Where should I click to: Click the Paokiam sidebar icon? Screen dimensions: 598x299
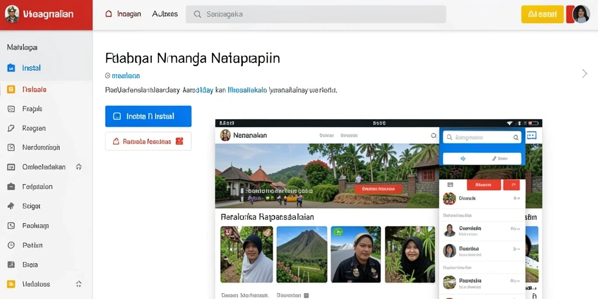pos(11,226)
